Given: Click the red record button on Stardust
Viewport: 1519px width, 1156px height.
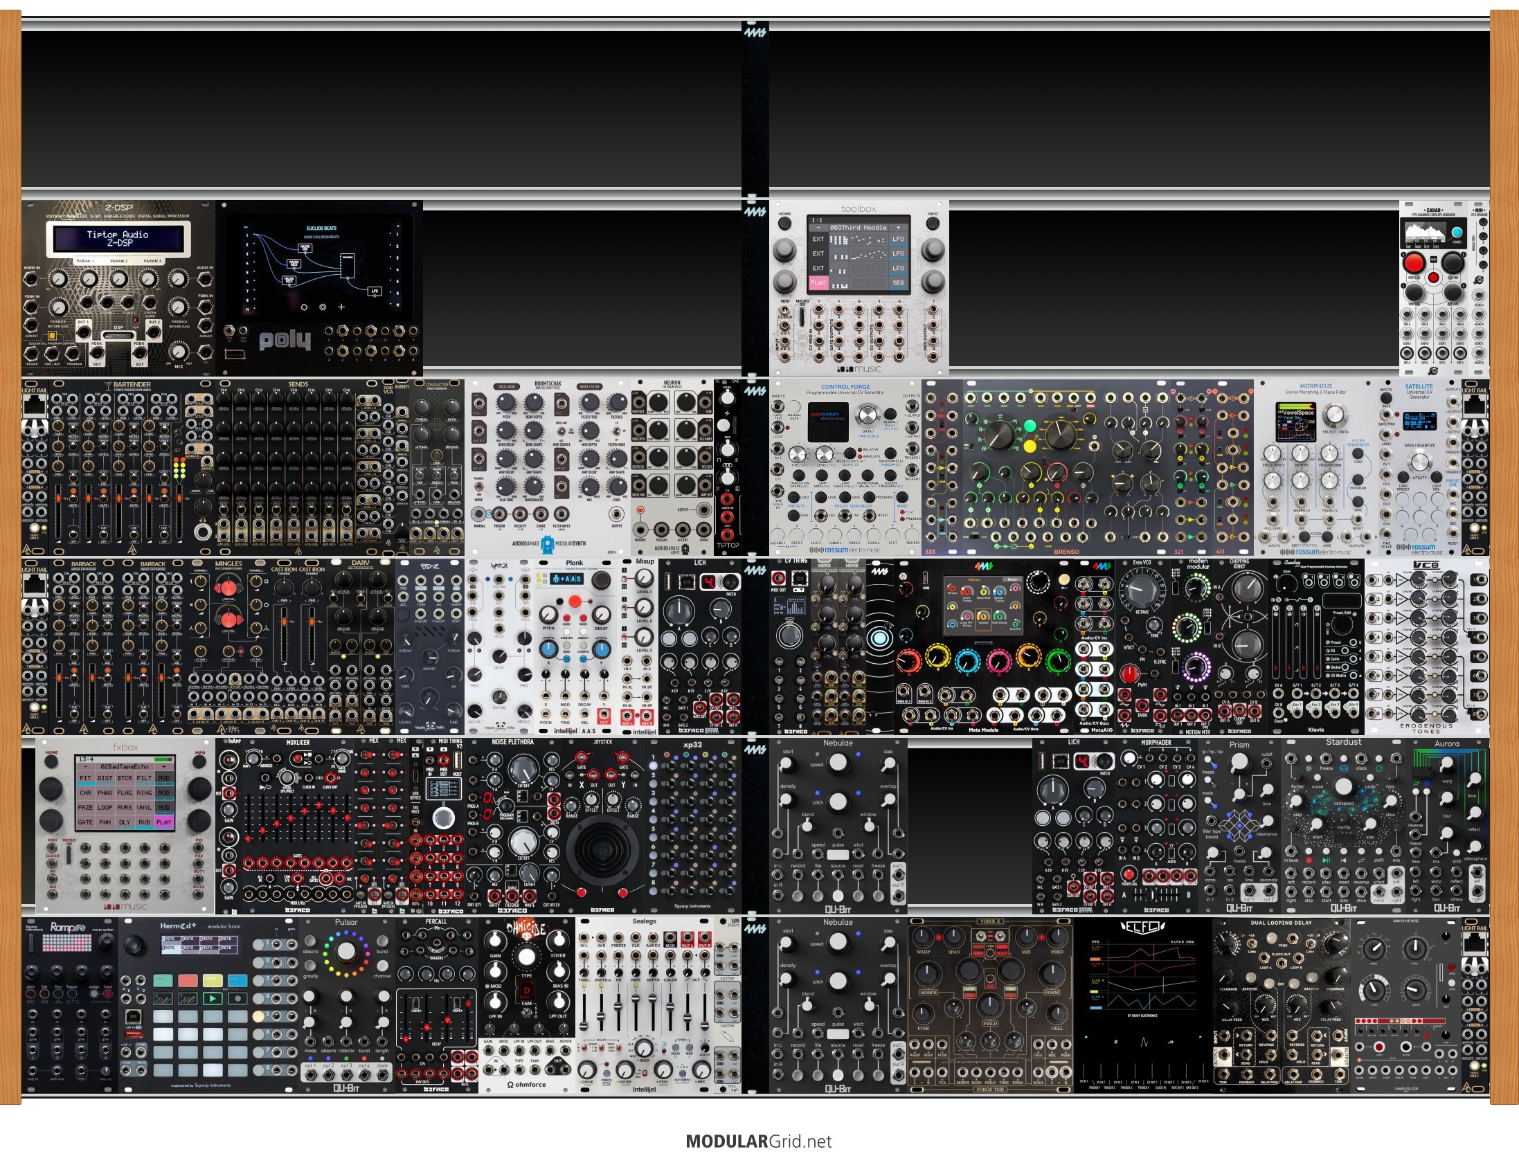Looking at the screenshot, I should (x=1308, y=860).
